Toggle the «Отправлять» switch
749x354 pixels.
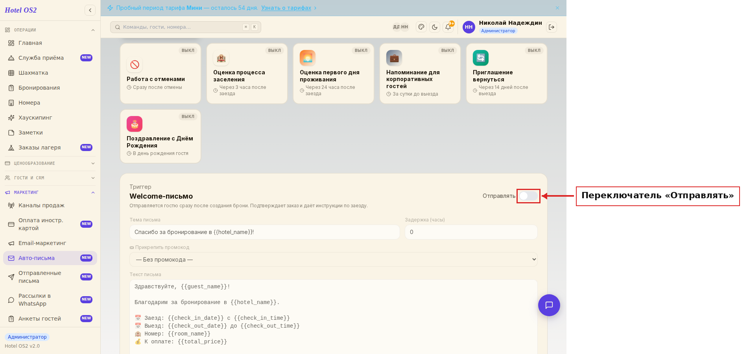[x=528, y=196]
